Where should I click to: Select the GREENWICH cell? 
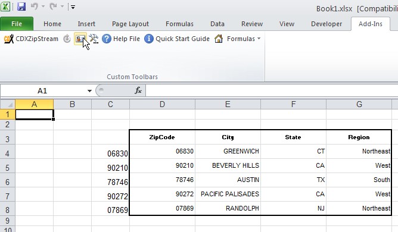click(x=228, y=152)
